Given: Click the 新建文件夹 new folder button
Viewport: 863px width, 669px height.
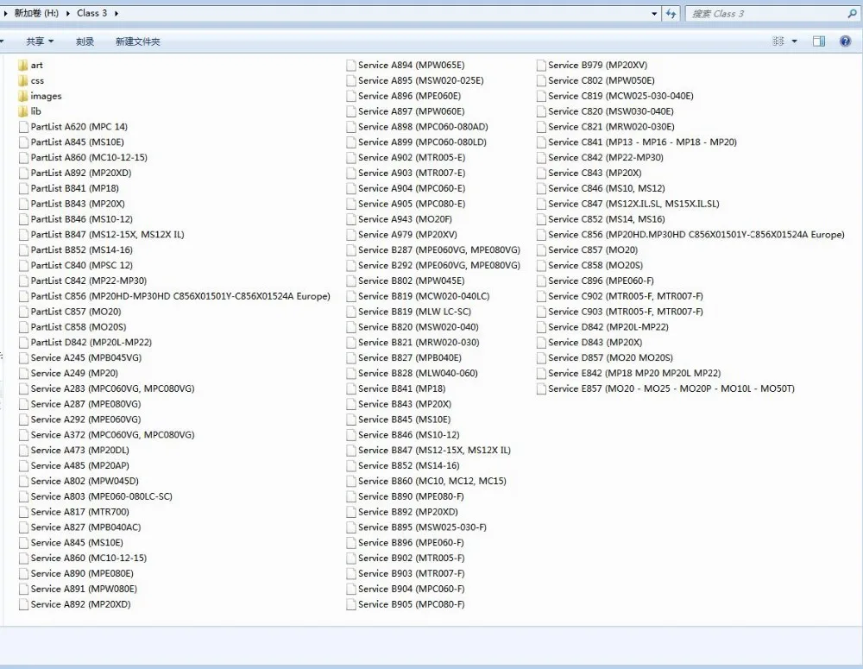Looking at the screenshot, I should (x=137, y=41).
